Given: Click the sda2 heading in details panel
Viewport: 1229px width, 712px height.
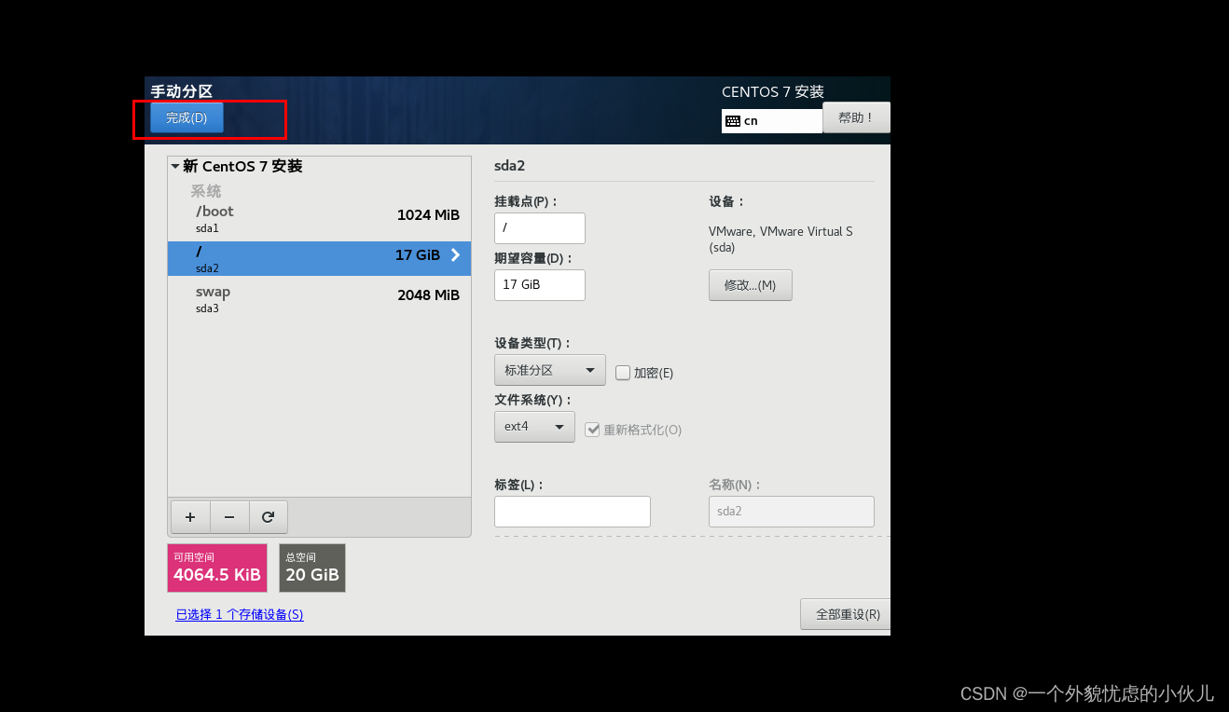Looking at the screenshot, I should coord(510,166).
